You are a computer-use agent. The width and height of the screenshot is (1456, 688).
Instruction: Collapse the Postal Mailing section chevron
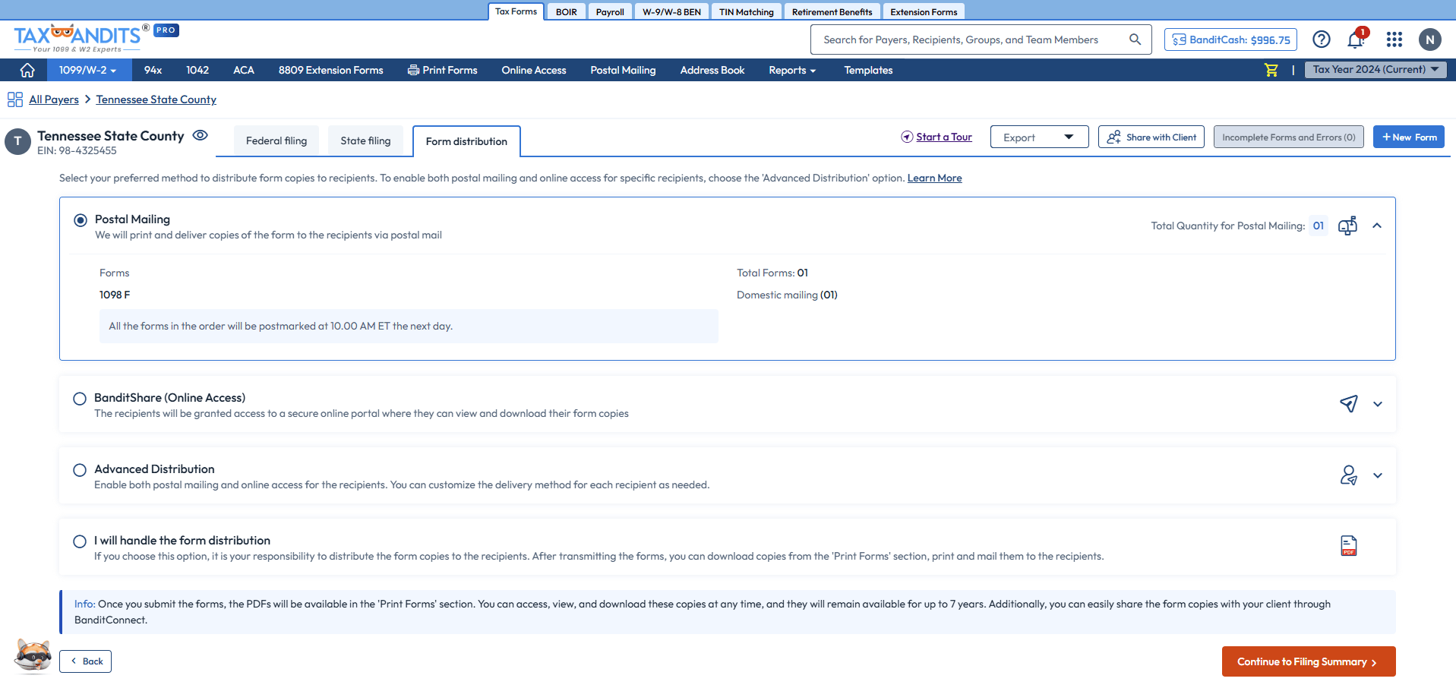pos(1377,226)
